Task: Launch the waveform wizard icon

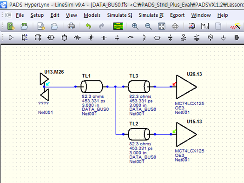Action: click(236, 26)
